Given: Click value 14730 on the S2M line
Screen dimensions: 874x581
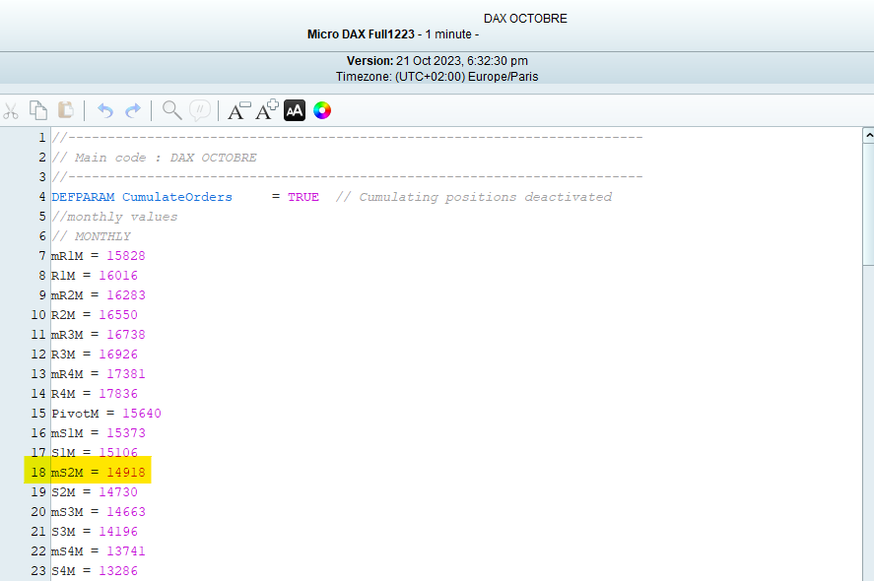Looking at the screenshot, I should 118,491.
